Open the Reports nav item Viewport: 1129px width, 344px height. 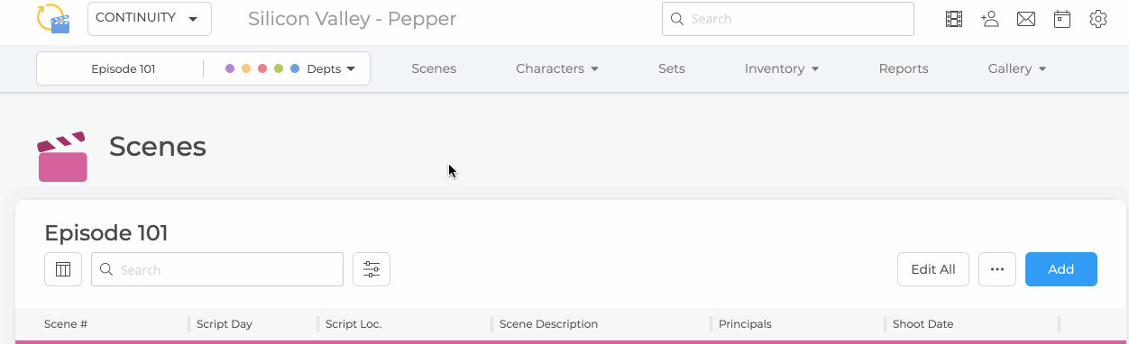pos(904,68)
